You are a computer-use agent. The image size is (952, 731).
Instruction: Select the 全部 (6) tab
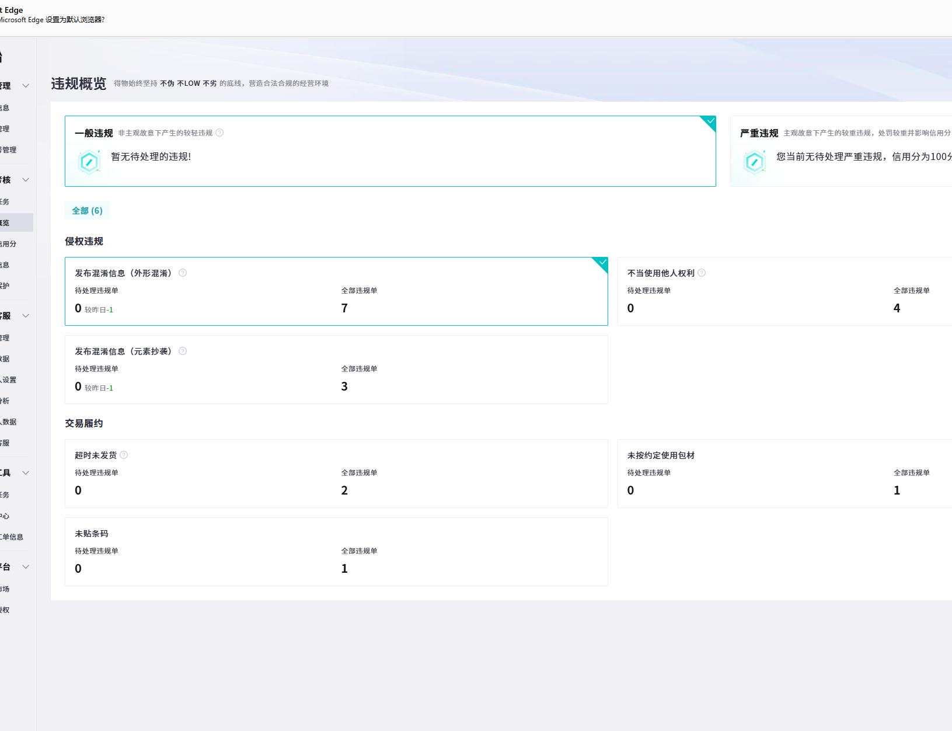pos(87,211)
